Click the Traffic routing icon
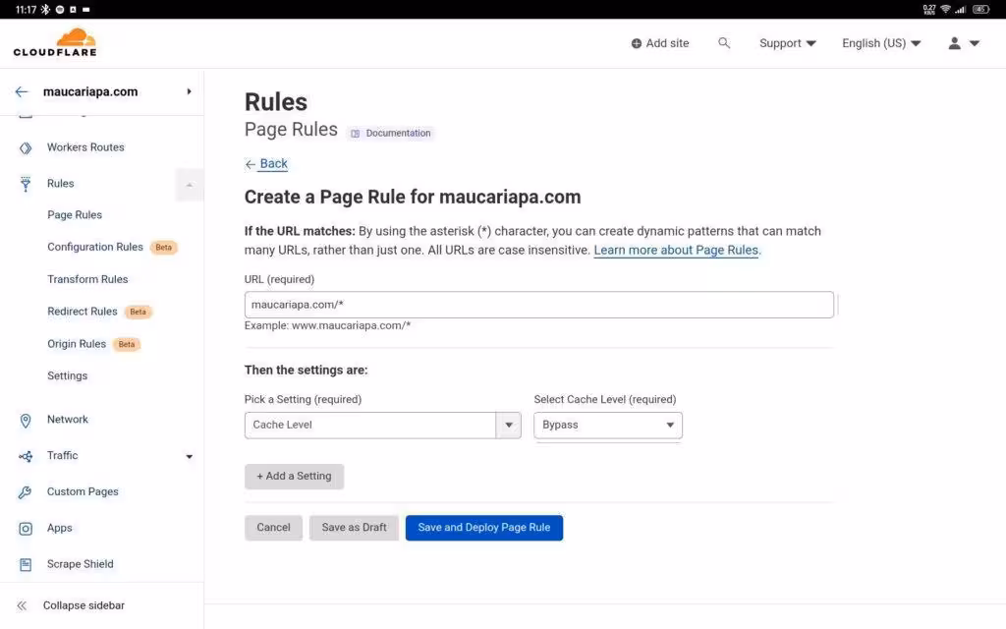The height and width of the screenshot is (629, 1006). tap(25, 456)
